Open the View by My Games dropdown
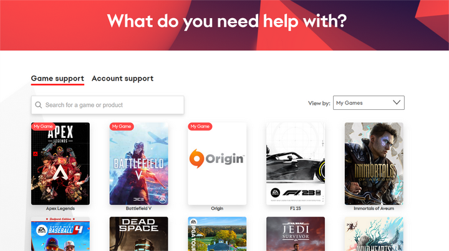This screenshot has height=251, width=449. (x=369, y=102)
